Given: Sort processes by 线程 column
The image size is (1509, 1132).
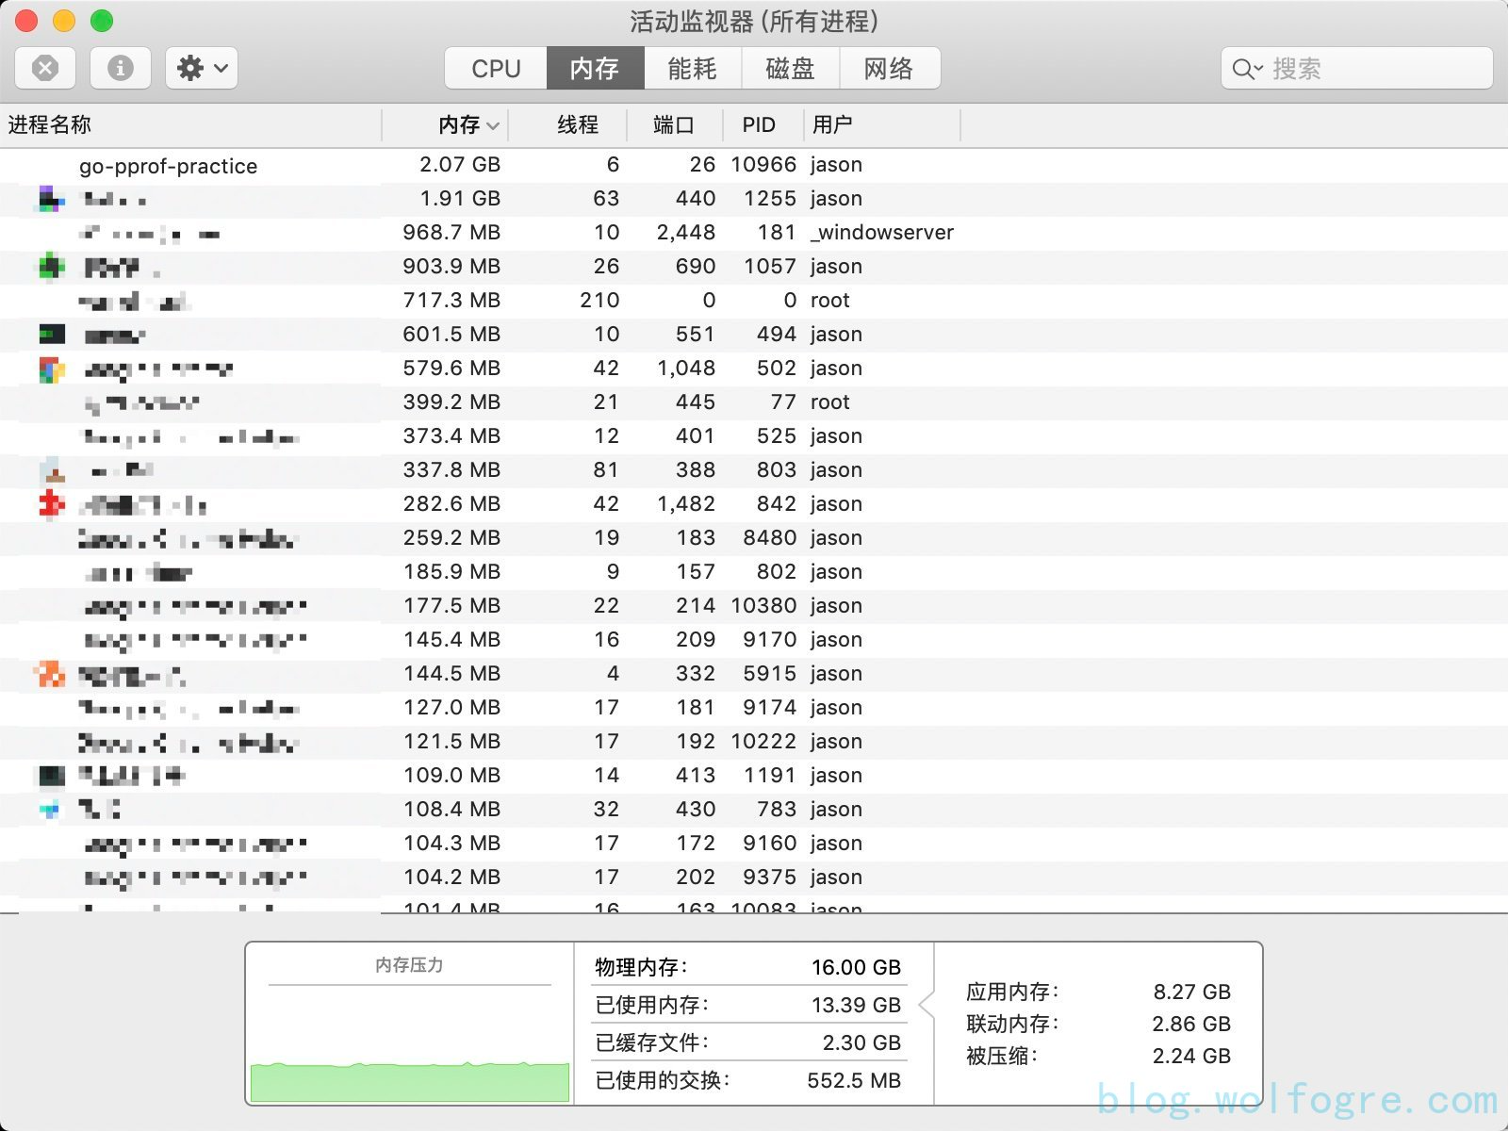Looking at the screenshot, I should coord(577,124).
